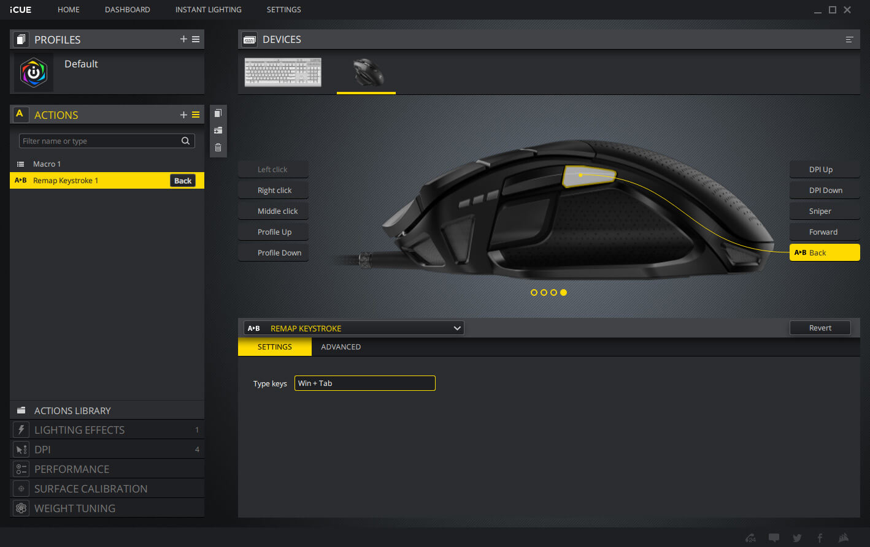870x547 pixels.
Task: Select the DPI Up button
Action: 825,170
